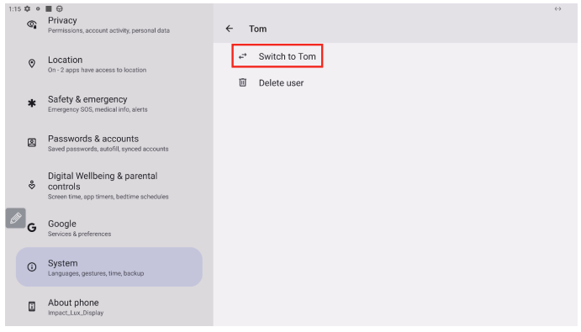Click the settings gear in status bar
The height and width of the screenshot is (332, 581).
coord(27,8)
